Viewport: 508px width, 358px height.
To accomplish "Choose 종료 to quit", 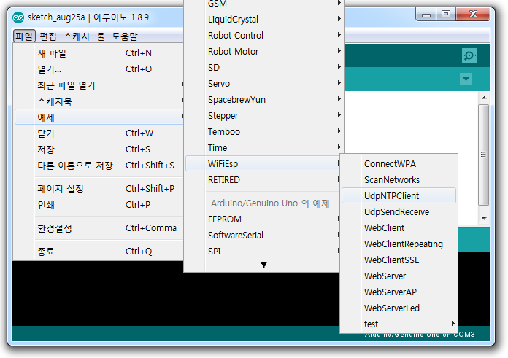I will pyautogui.click(x=99, y=251).
